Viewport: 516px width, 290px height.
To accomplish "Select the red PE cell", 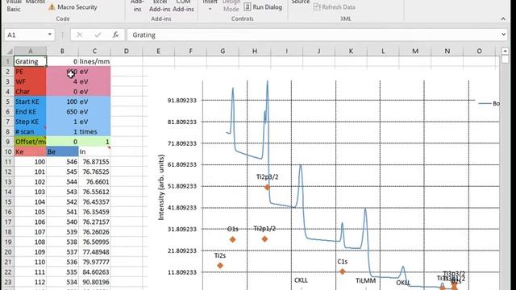I will pyautogui.click(x=31, y=72).
